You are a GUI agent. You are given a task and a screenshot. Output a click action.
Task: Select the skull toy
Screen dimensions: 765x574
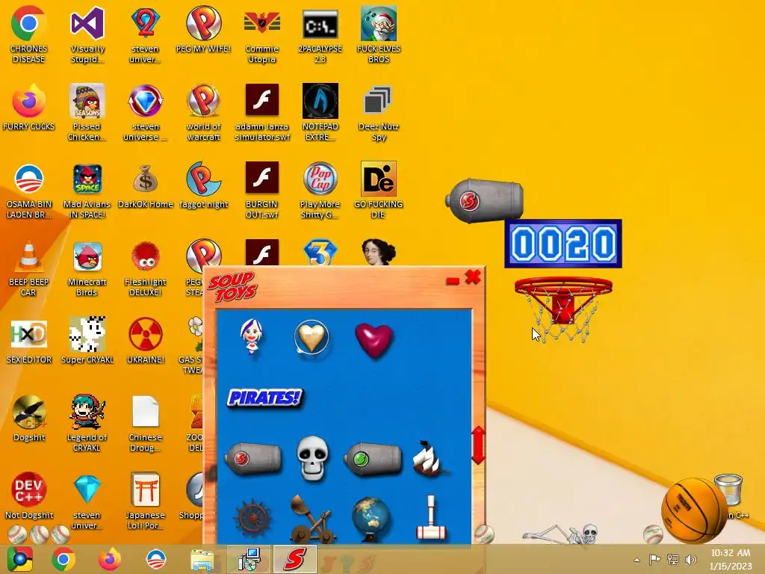point(312,458)
